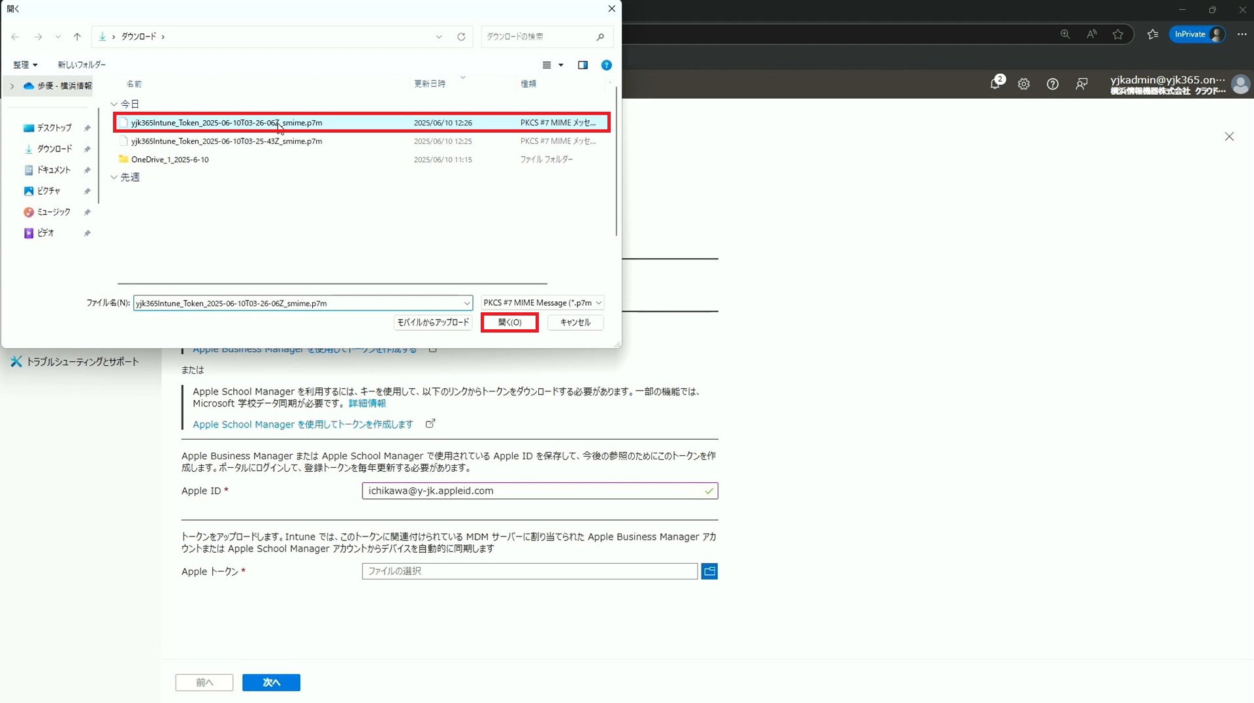Image resolution: width=1254 pixels, height=703 pixels.
Task: Open the ファイル名 dropdown arrow
Action: [467, 303]
